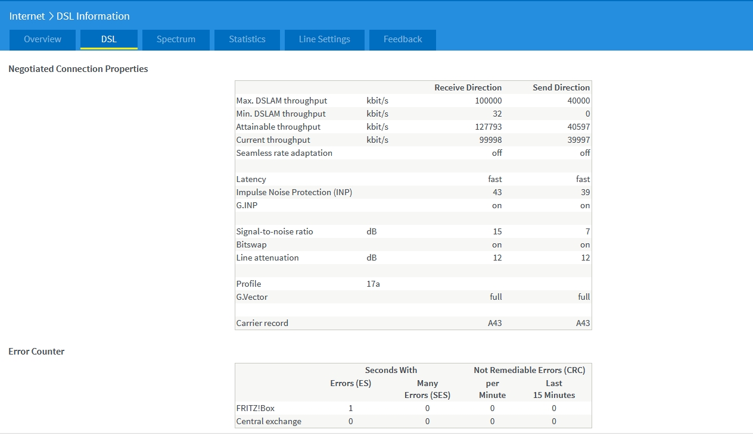Click the Profile value 17a
This screenshot has width=753, height=442.
click(x=373, y=284)
